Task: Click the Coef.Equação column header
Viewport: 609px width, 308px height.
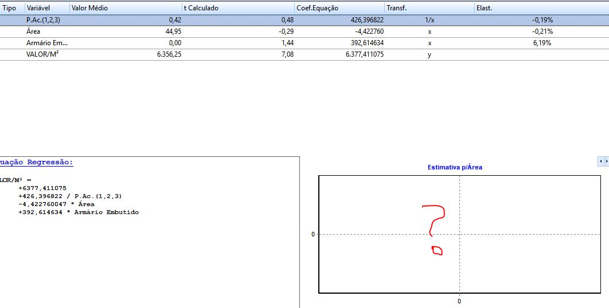Action: coord(339,8)
